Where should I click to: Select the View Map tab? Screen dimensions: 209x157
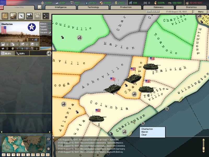pos(19,7)
